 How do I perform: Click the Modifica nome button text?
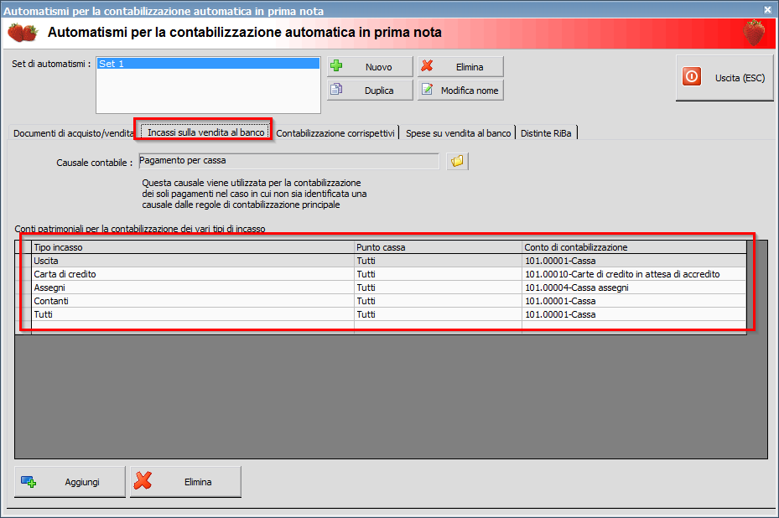coord(470,91)
